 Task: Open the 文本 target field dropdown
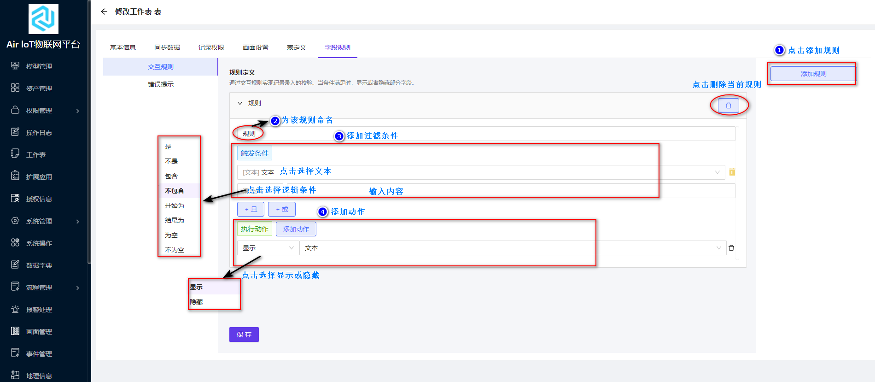pos(513,248)
